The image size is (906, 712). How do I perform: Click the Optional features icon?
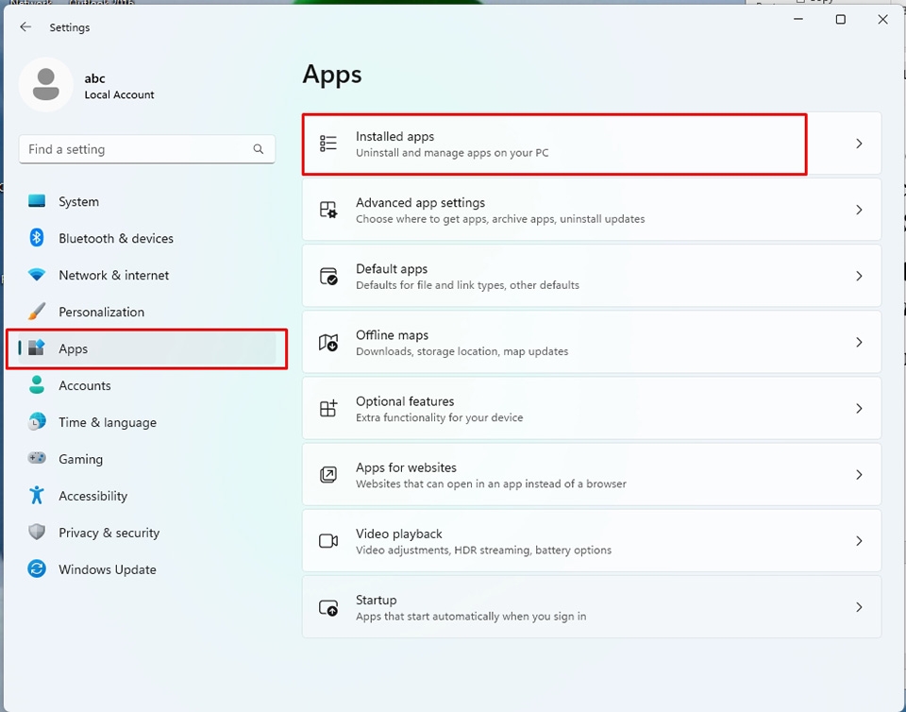point(328,409)
